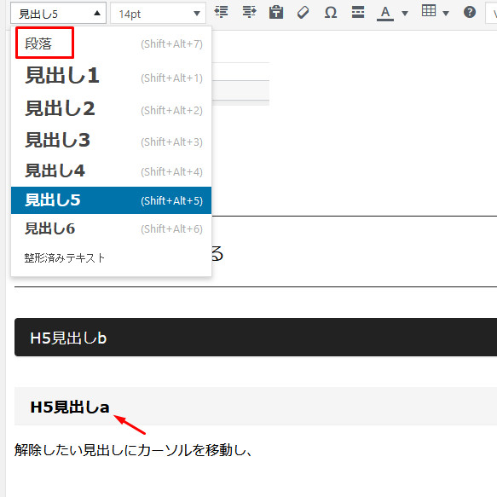Screen dimensions: 497x497
Task: Choose 見出し2 in the format list
Action: [112, 109]
